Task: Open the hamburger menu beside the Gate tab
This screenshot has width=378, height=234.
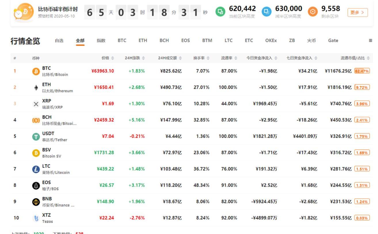Action: [x=370, y=41]
